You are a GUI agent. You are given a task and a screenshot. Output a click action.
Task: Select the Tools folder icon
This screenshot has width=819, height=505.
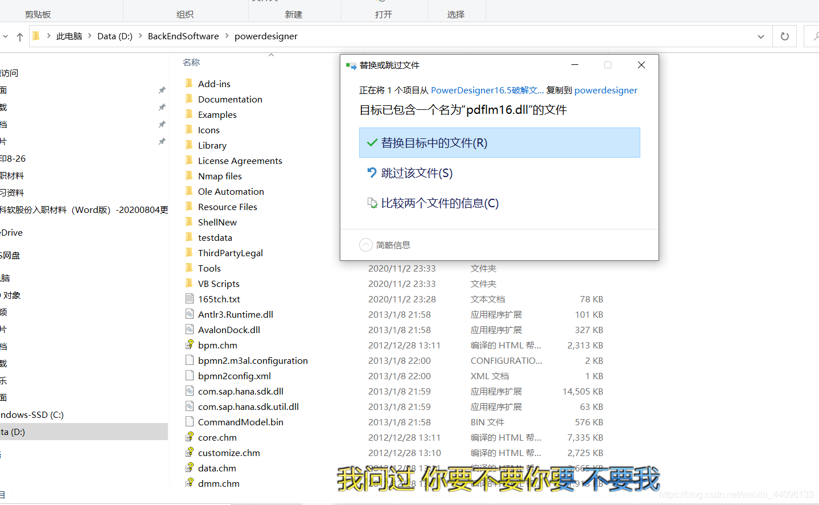189,268
